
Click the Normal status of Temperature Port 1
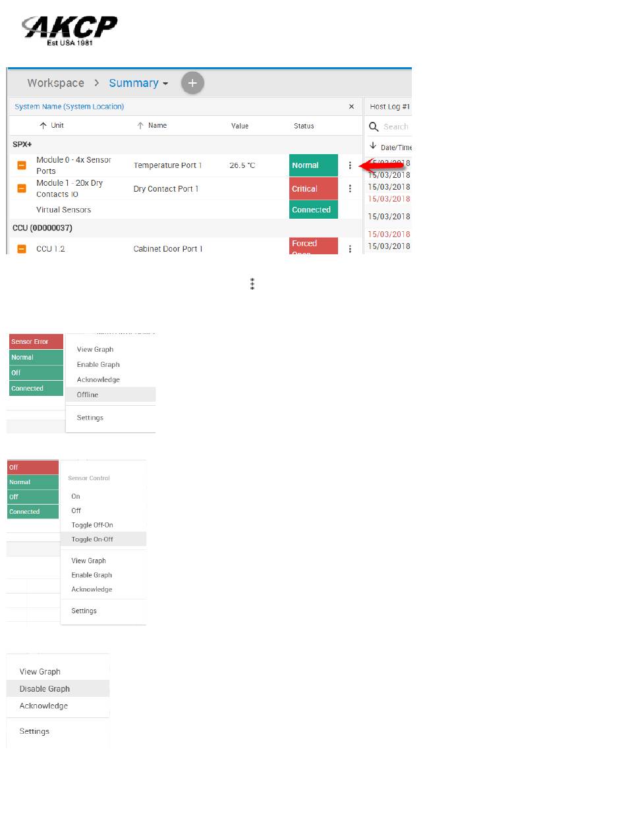tap(314, 165)
